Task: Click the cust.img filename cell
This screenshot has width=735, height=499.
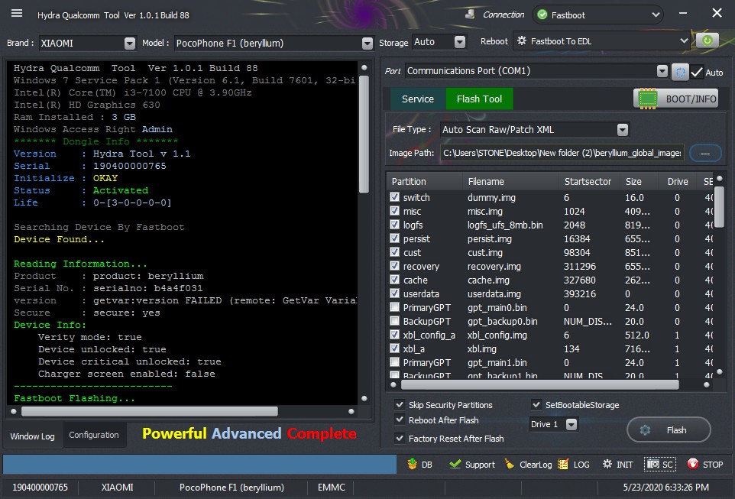Action: 484,252
